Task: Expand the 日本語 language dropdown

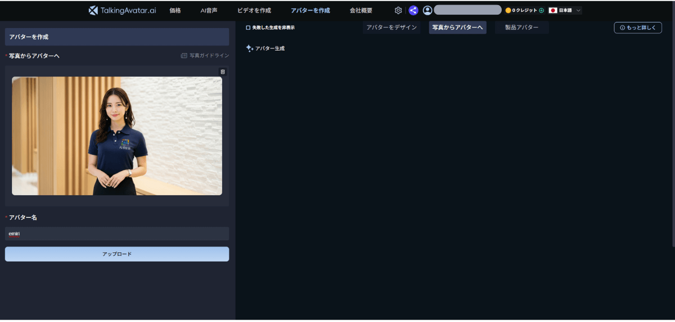Action: 565,10
